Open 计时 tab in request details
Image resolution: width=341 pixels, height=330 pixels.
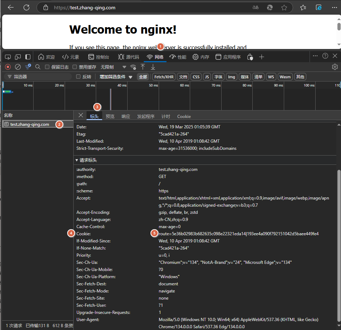click(x=166, y=117)
